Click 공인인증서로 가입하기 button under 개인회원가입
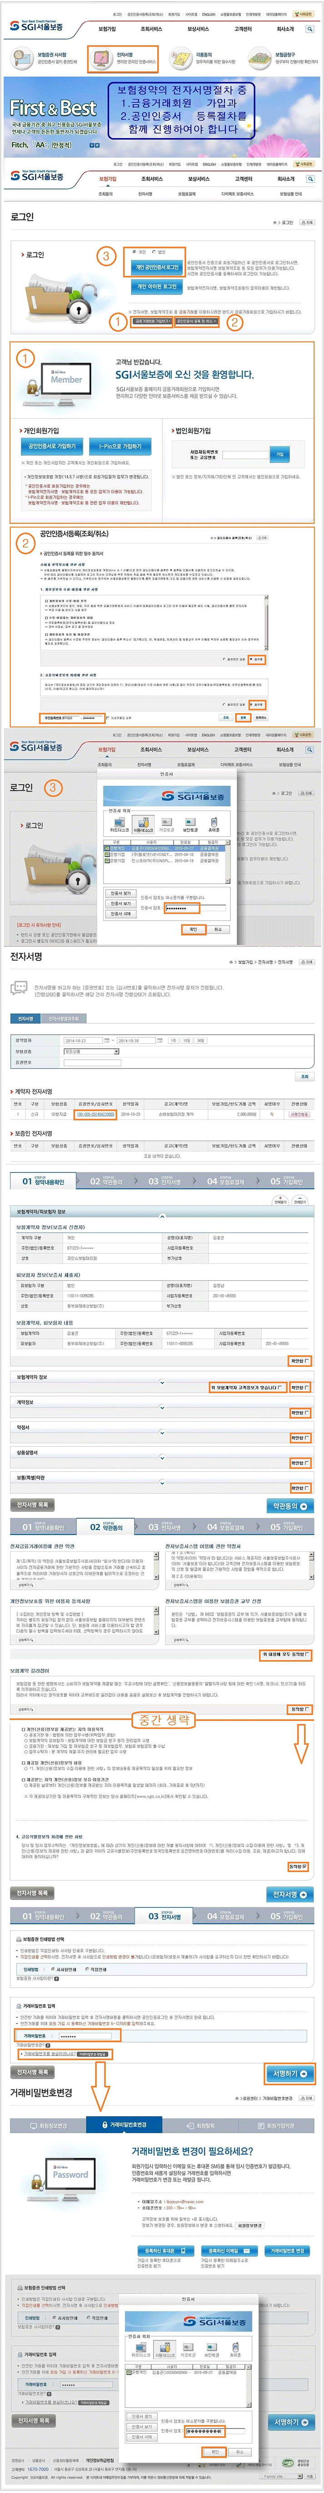The image size is (324, 2493). 51,446
